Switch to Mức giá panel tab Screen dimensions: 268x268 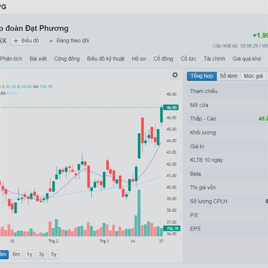[253, 76]
